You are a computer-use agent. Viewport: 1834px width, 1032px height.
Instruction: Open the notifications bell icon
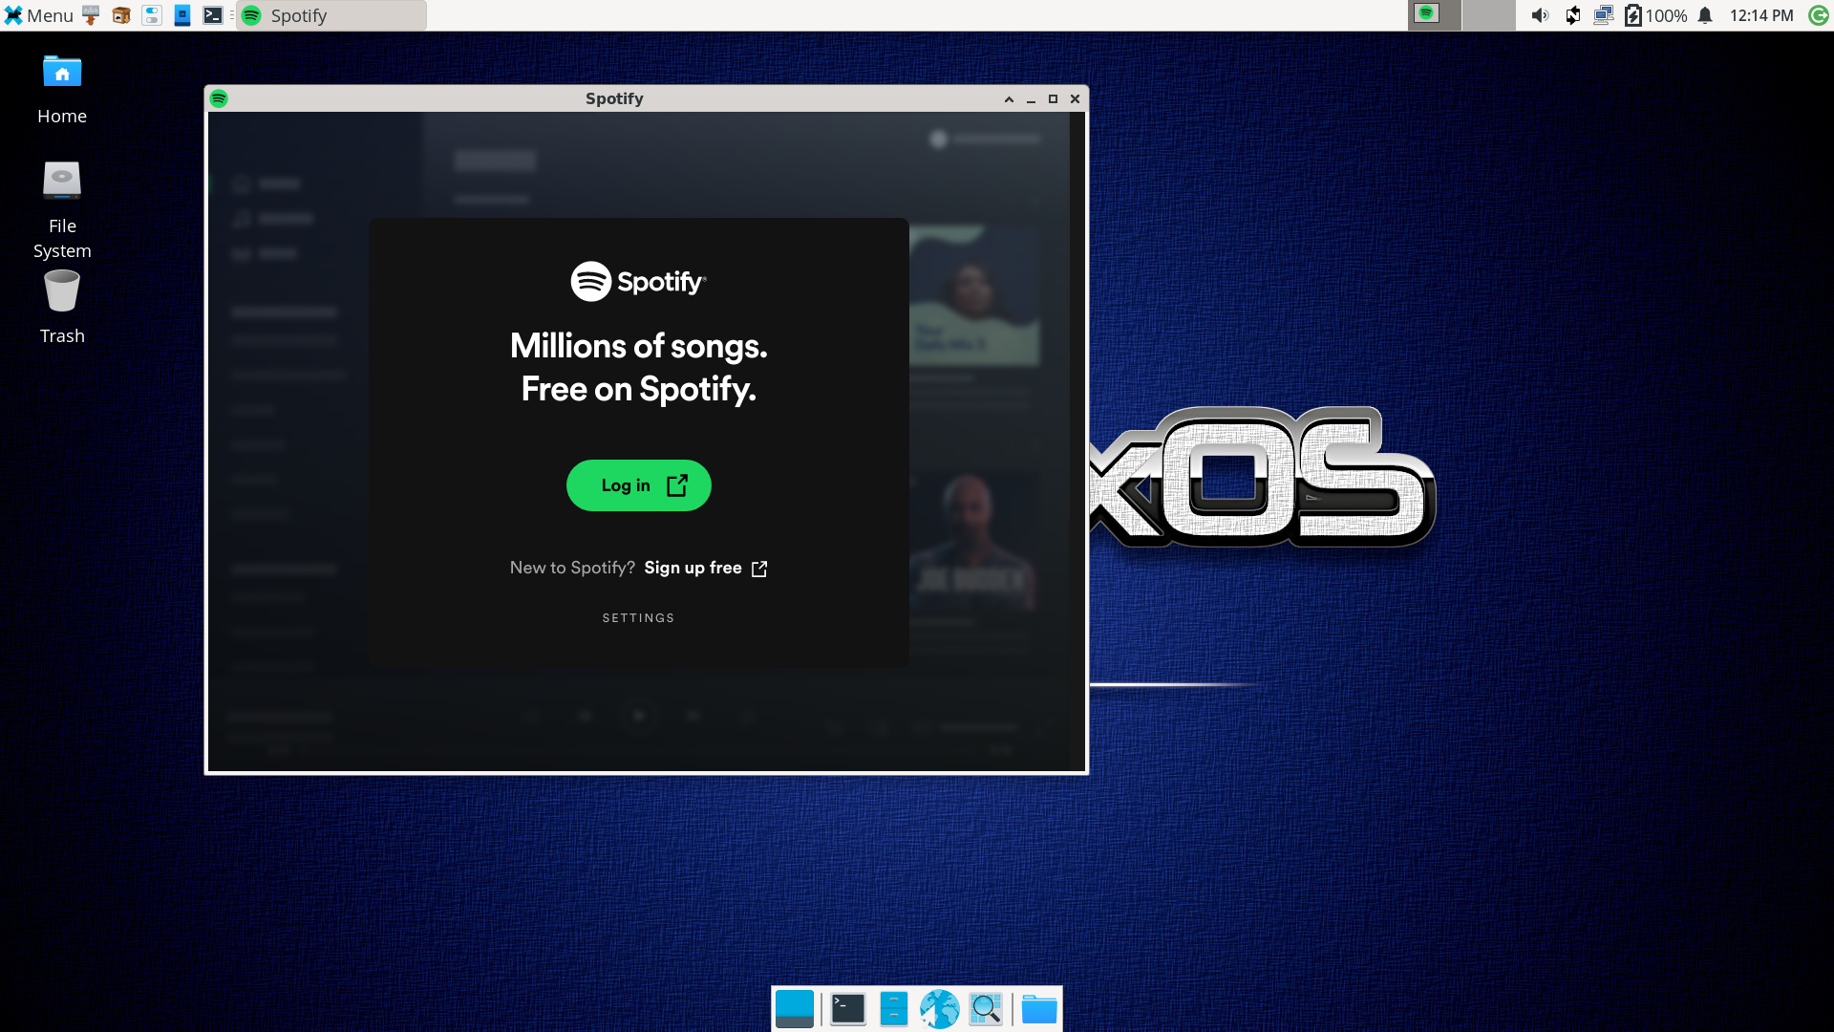(1705, 15)
